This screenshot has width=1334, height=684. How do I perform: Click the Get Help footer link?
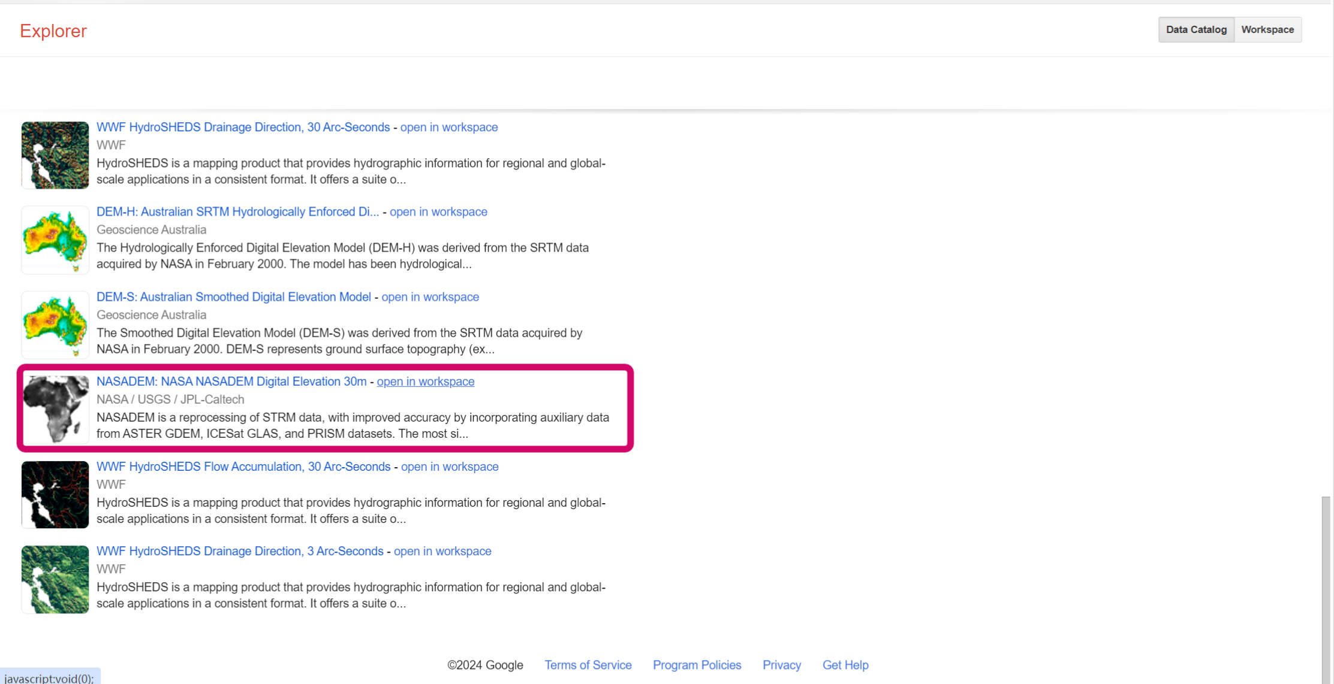[845, 665]
